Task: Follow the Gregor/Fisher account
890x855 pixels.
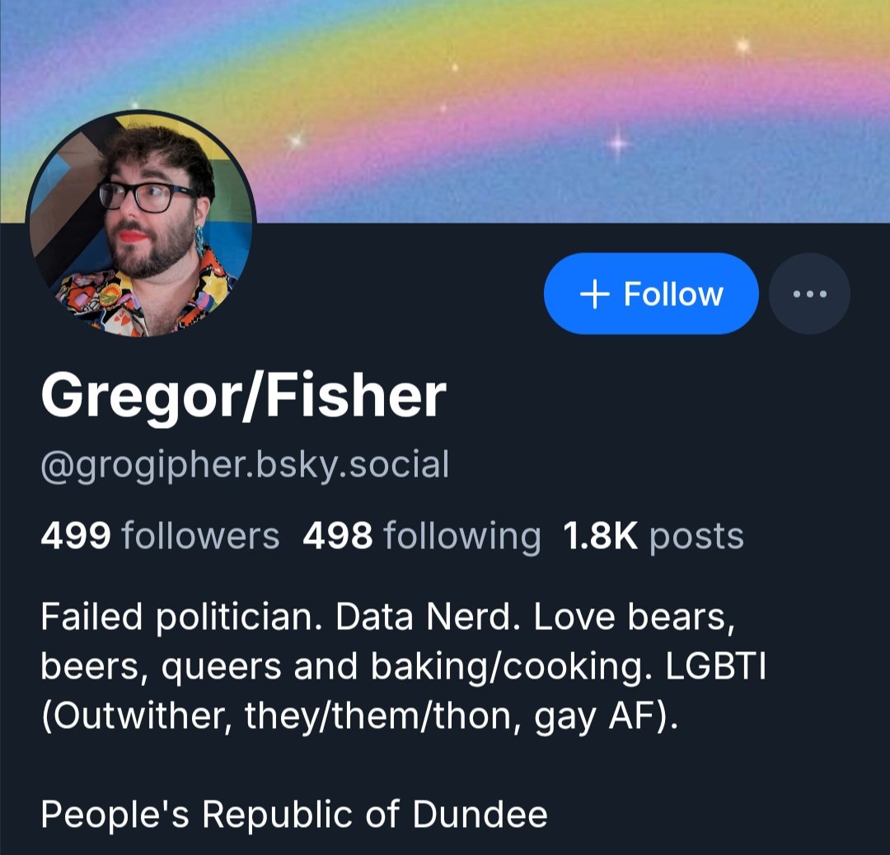Action: 651,294
